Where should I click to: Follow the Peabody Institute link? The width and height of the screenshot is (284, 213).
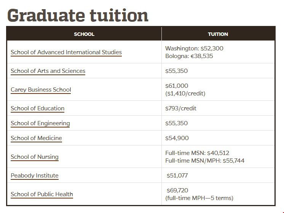[35, 176]
